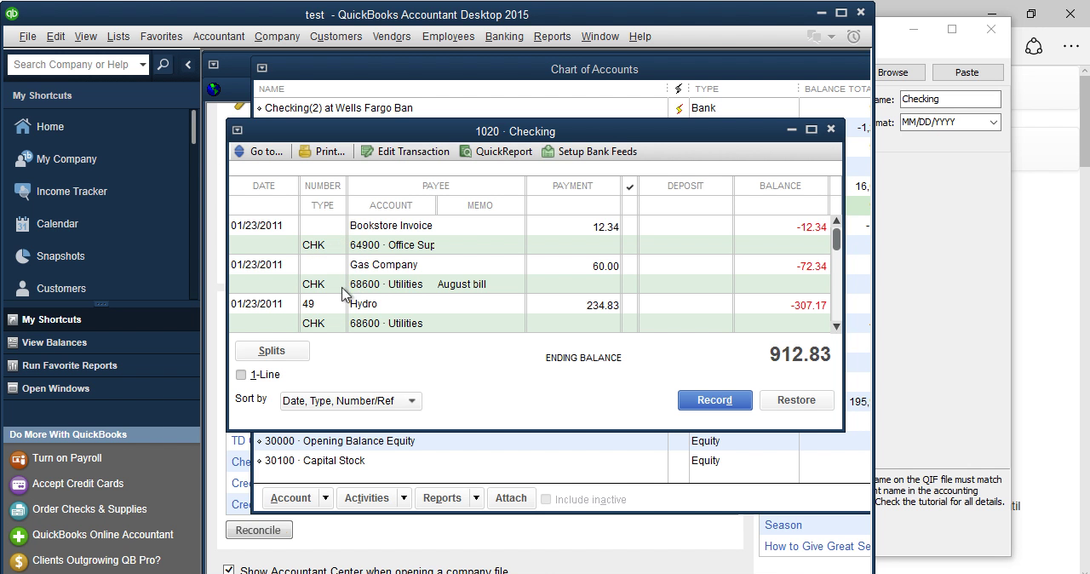The width and height of the screenshot is (1090, 574).
Task: Toggle Show Accountant Center checkbox
Action: 228,571
